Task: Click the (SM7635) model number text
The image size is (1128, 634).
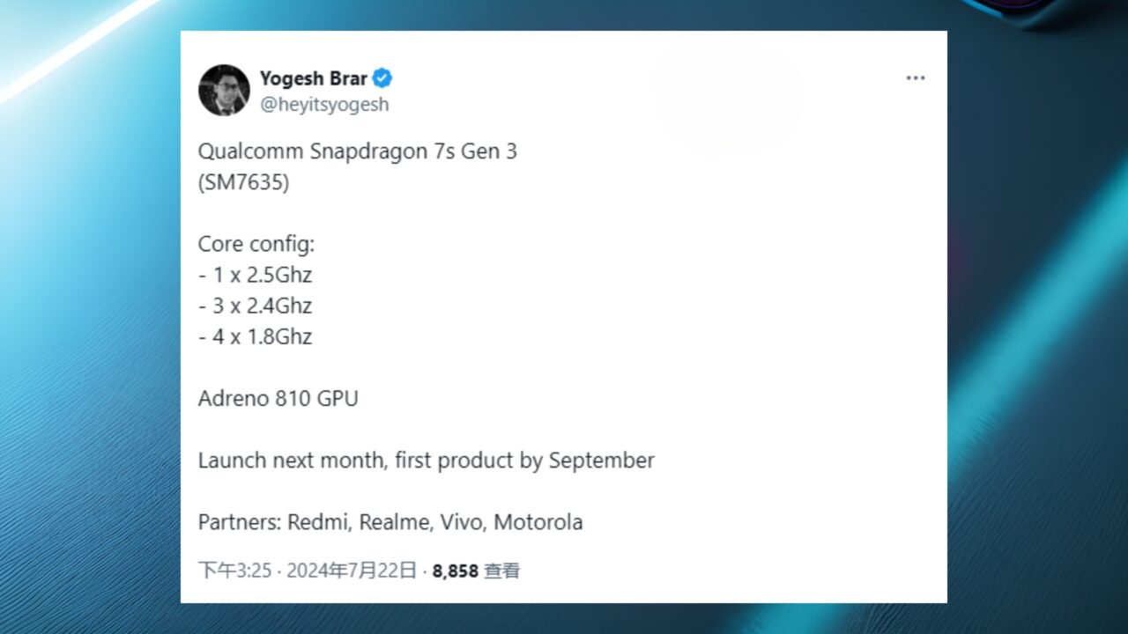Action: tap(243, 183)
